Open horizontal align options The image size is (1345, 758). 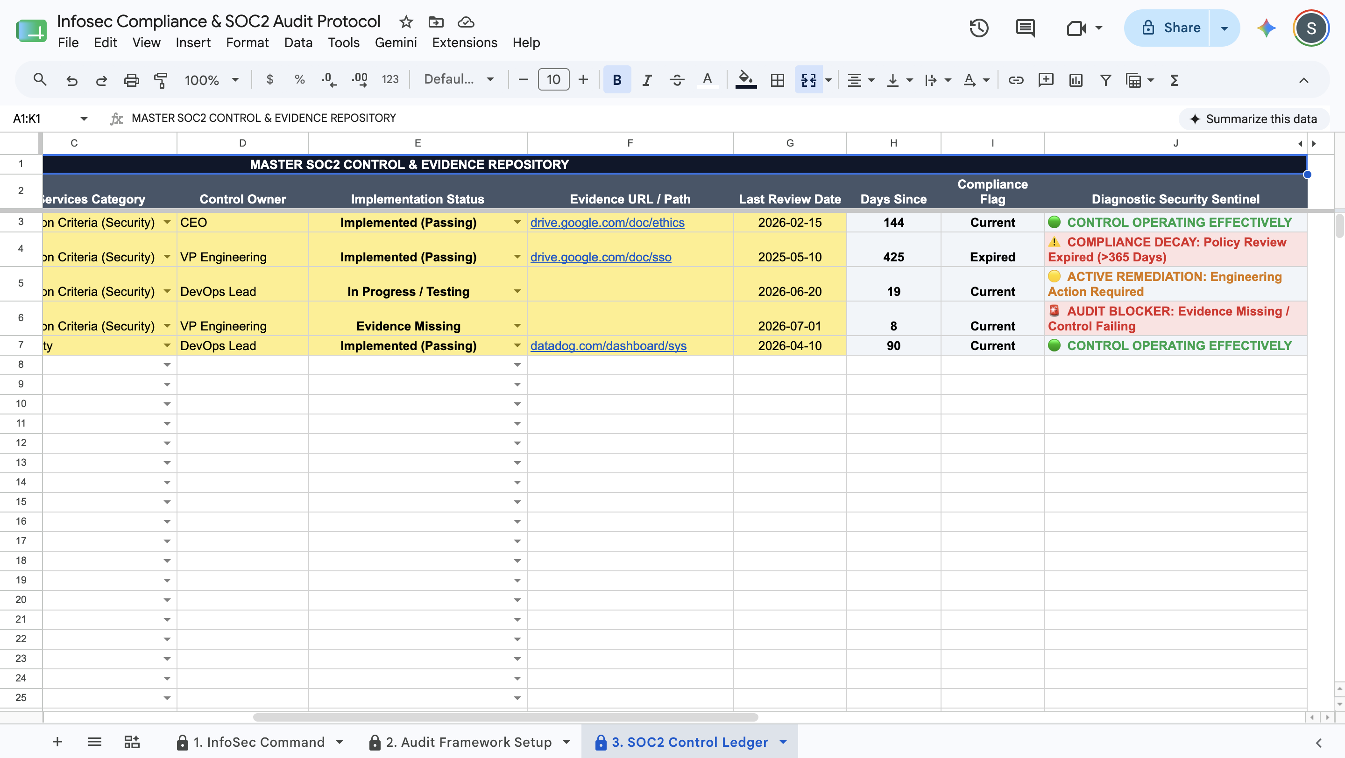[x=860, y=80]
